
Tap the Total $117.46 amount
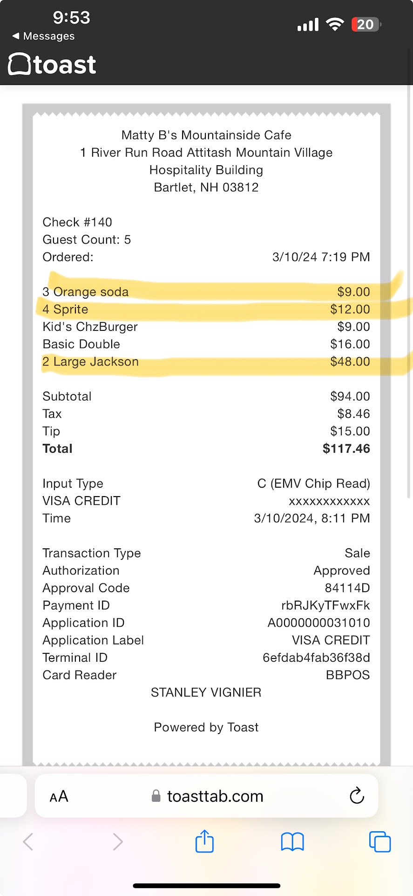[346, 448]
